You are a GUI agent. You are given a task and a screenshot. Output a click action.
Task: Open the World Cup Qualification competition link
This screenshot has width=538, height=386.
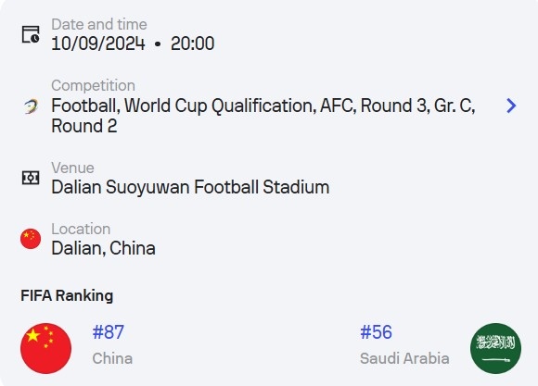click(x=263, y=116)
